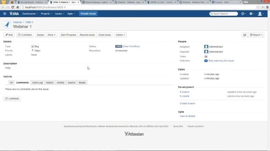Screen dimensions: 270x151
Task: Select the Comments tab
Action: click(22, 83)
